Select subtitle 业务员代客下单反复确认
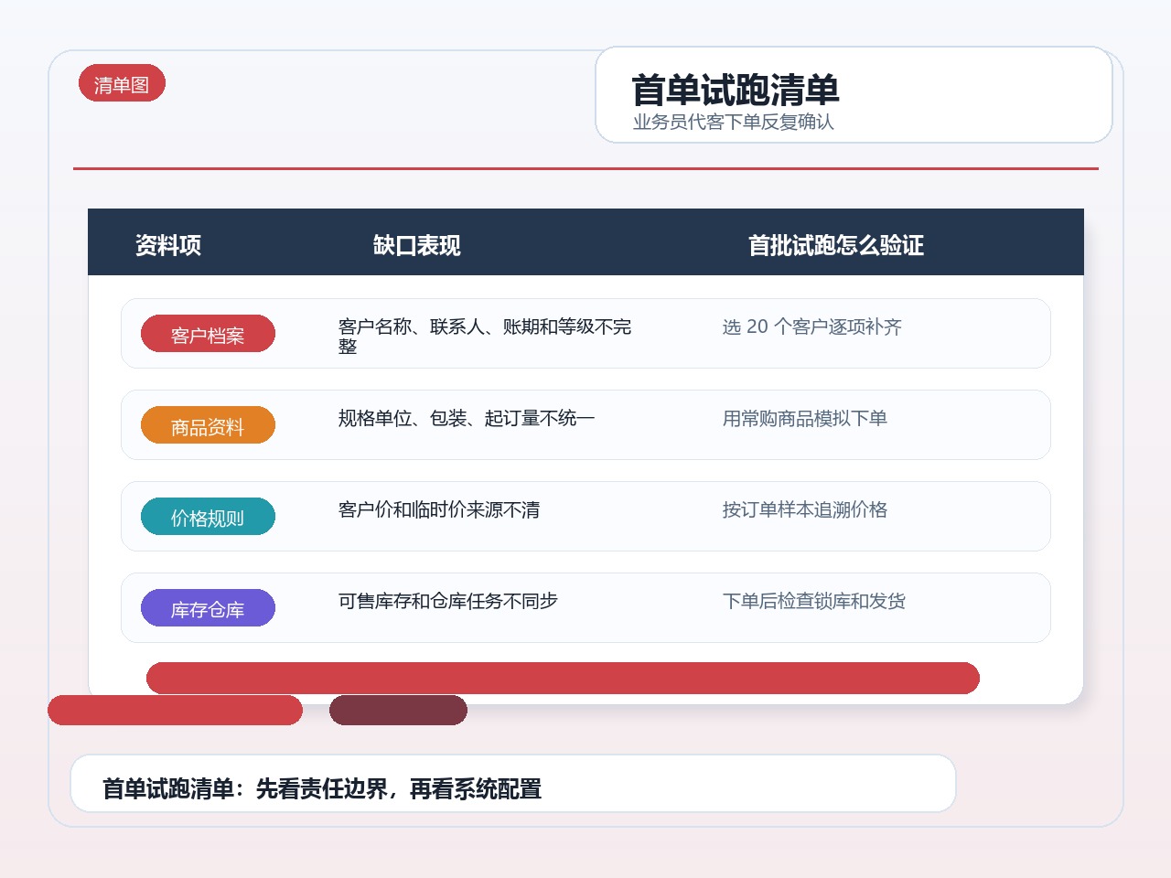 733,122
